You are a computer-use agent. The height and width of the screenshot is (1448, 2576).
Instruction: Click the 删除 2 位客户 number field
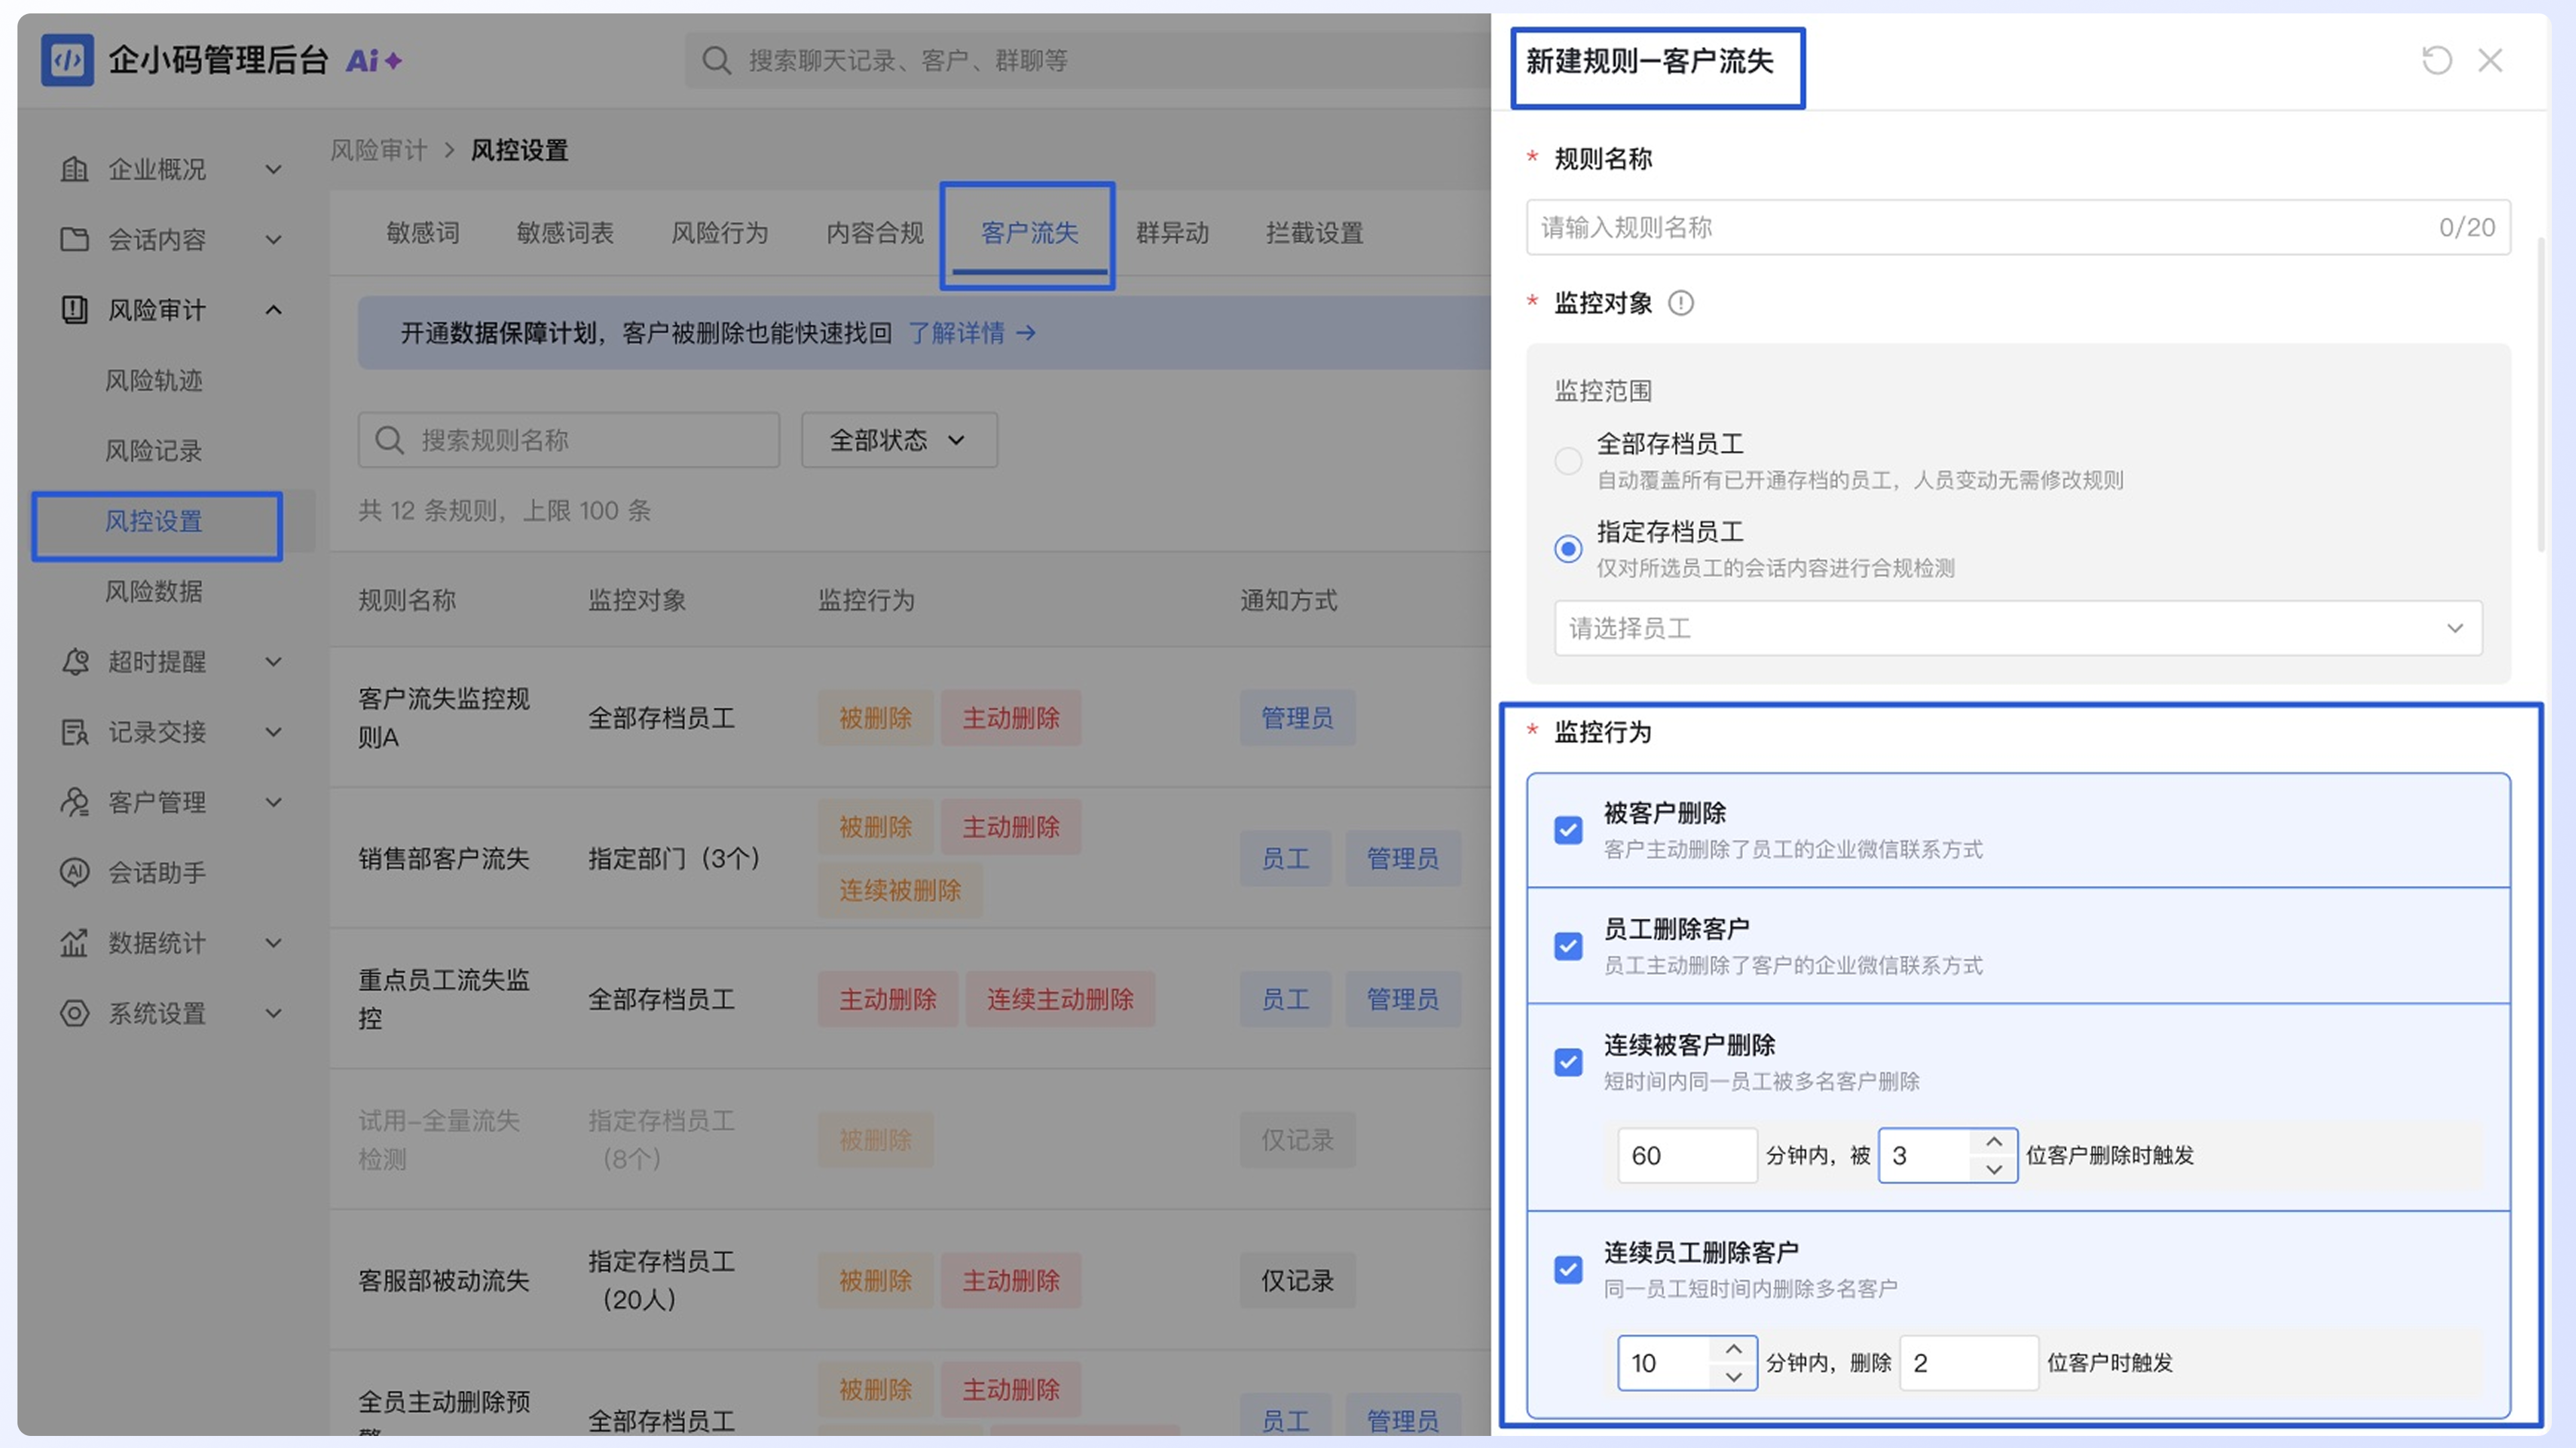click(x=1969, y=1363)
